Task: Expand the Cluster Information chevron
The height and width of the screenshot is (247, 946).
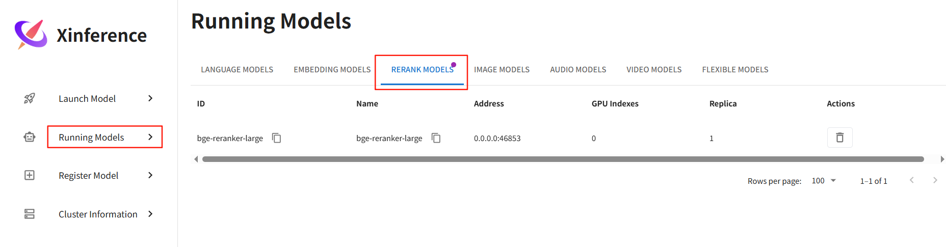Action: 150,214
